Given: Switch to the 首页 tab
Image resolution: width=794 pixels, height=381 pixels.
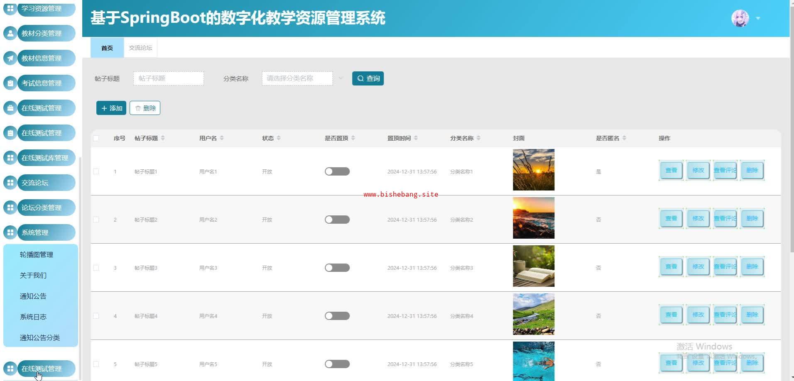Looking at the screenshot, I should 107,48.
